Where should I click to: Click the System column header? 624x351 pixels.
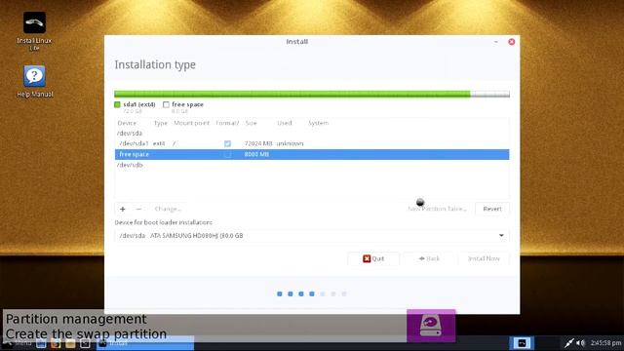tap(319, 123)
